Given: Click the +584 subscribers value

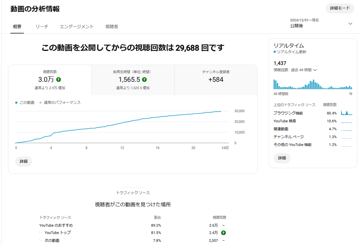Looking at the screenshot, I should click(216, 80).
